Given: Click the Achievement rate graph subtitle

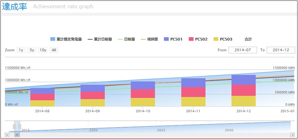Looking at the screenshot, I should 63,7.
